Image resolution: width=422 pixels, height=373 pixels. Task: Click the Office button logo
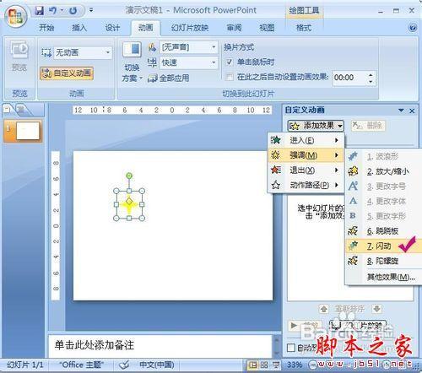tap(15, 16)
